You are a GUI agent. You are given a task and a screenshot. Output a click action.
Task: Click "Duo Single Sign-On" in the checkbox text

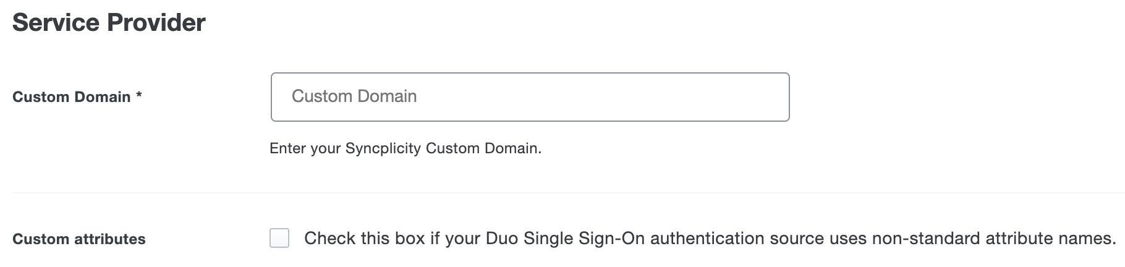click(566, 239)
